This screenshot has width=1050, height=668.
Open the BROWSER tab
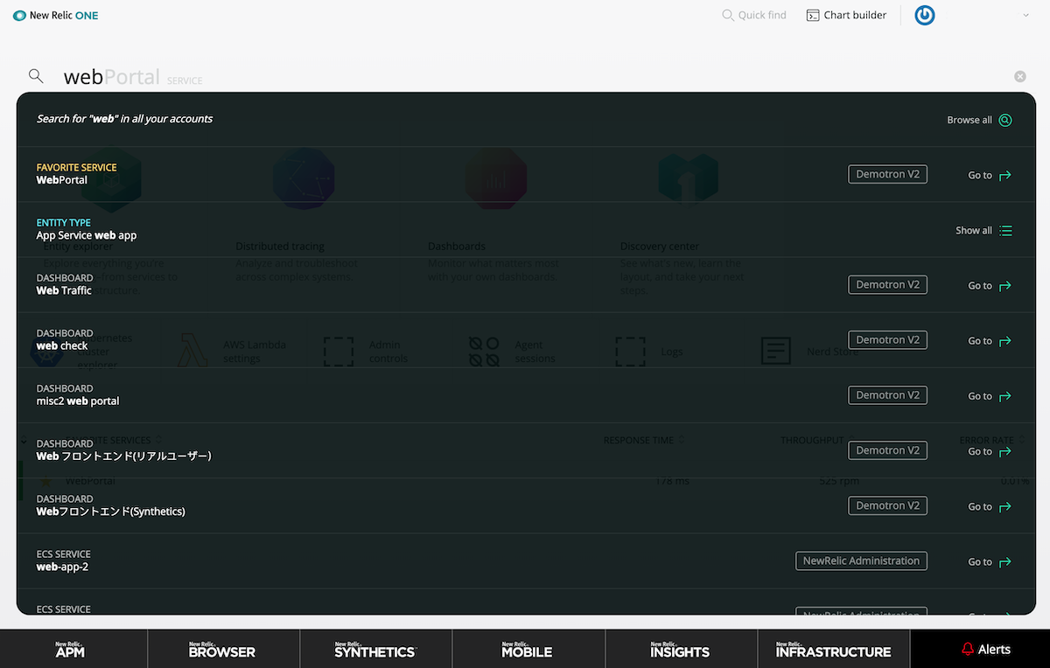click(222, 649)
